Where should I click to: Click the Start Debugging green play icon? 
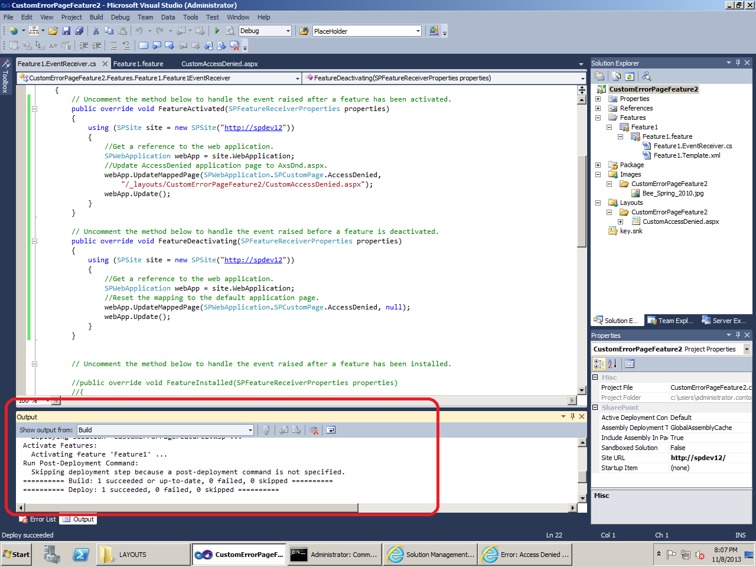tap(217, 31)
